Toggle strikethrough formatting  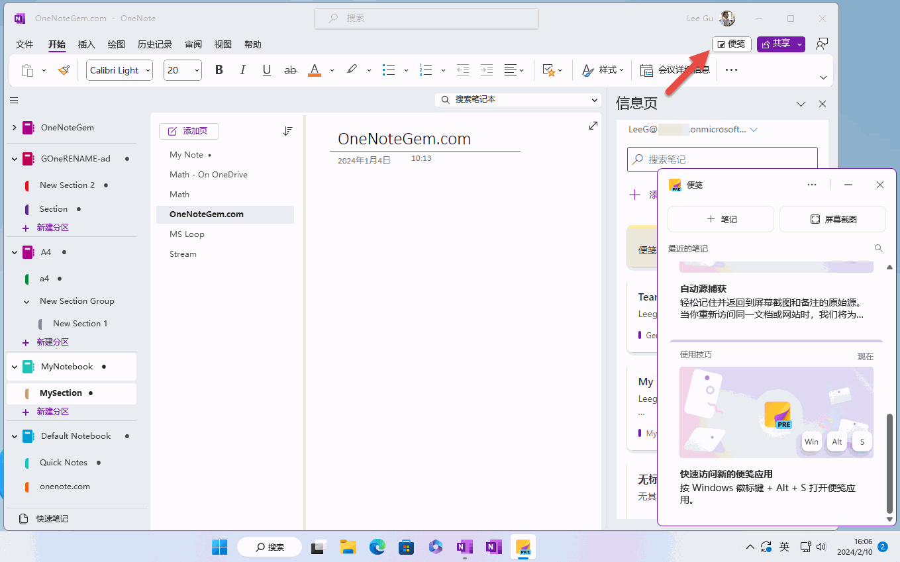[290, 70]
